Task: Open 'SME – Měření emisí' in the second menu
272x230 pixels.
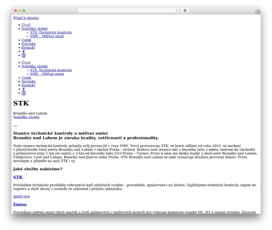Action: click(47, 74)
